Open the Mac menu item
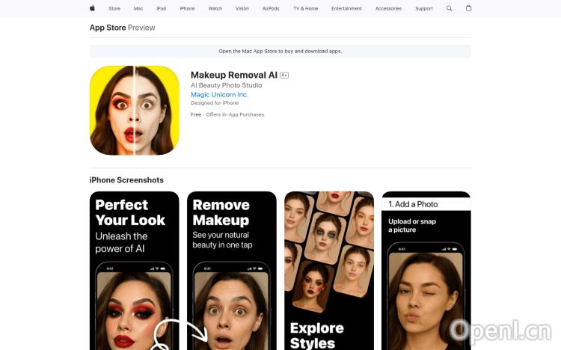 138,8
